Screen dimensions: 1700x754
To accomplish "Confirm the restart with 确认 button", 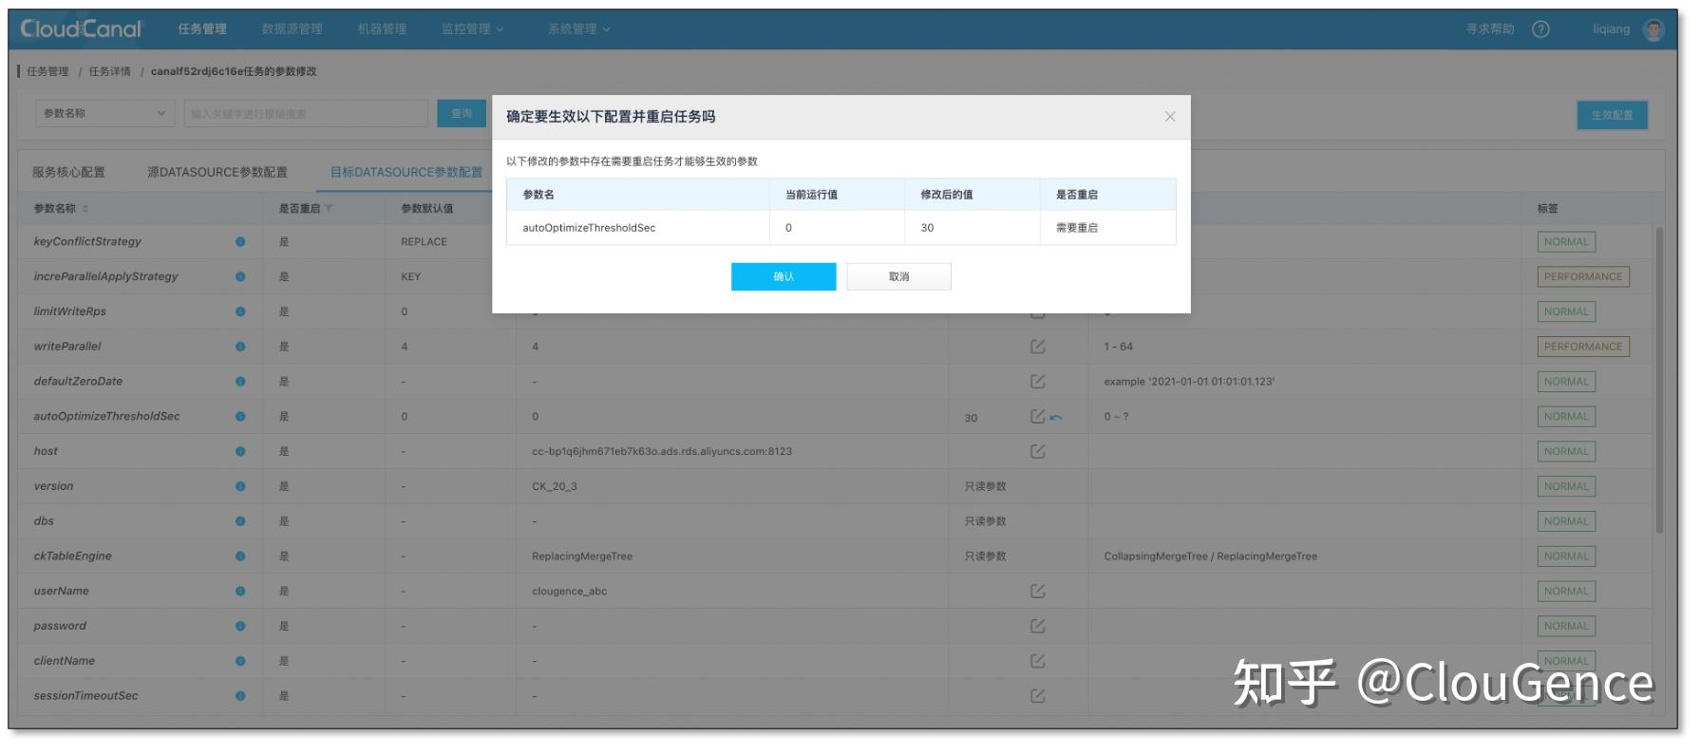I will click(784, 276).
